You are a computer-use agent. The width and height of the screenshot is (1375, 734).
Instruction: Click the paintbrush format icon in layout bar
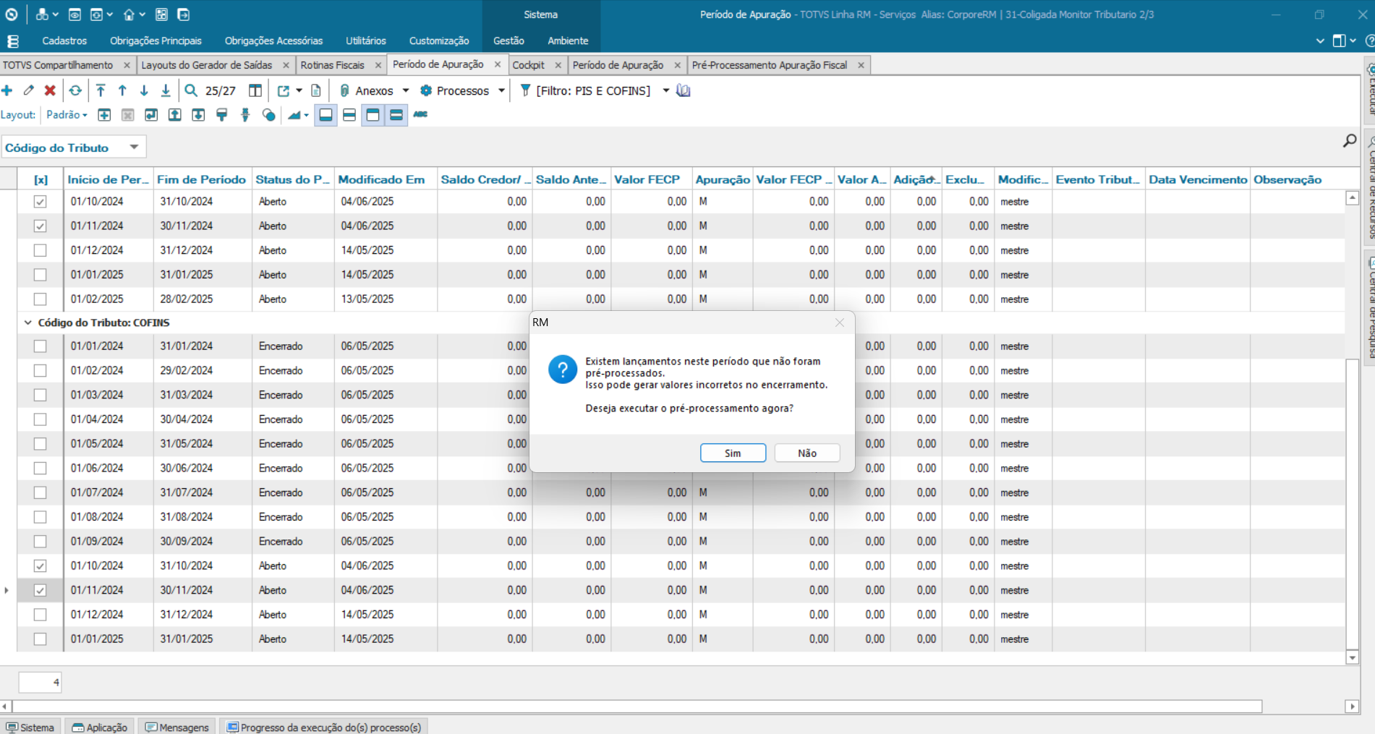click(x=222, y=115)
